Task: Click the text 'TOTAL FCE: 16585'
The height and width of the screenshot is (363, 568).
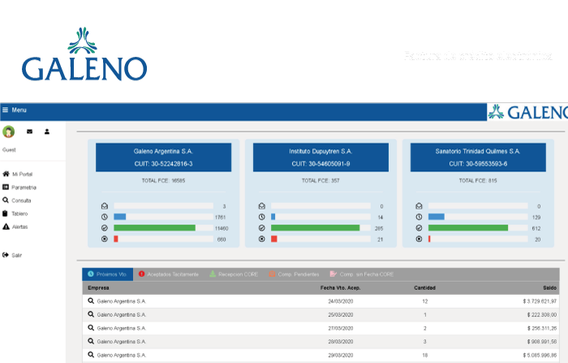Action: click(x=163, y=180)
